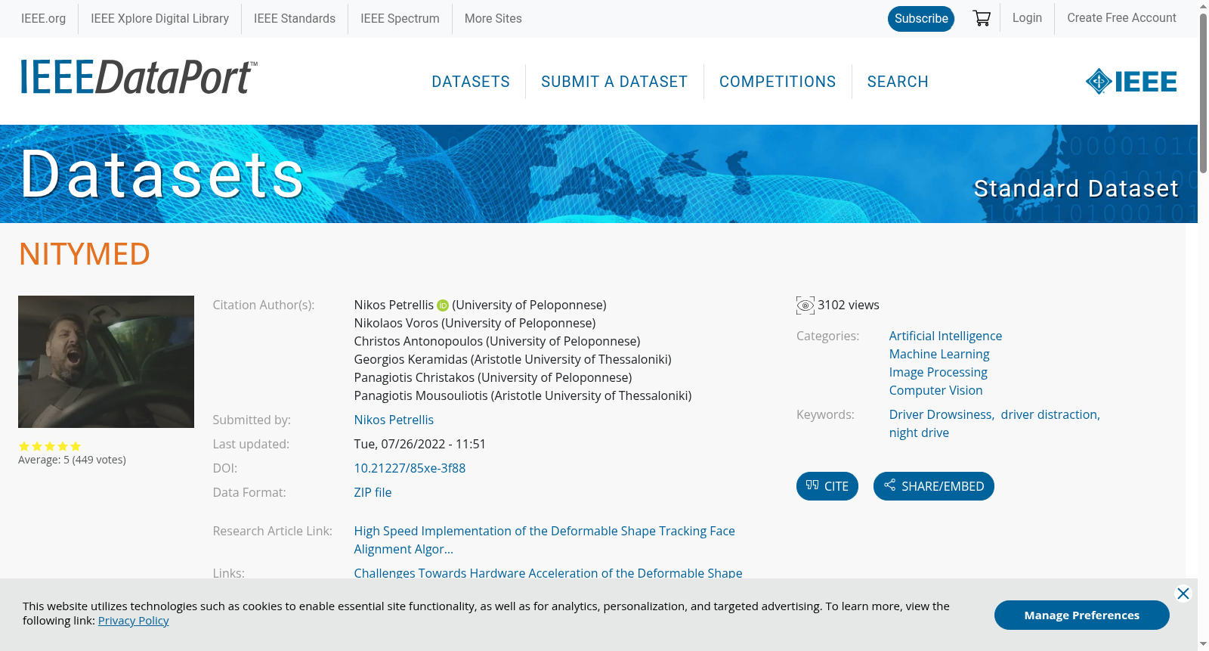Click the driver distraction keyword

coord(1049,414)
